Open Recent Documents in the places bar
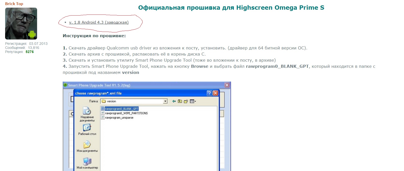Screen dimensions: 404x171 (x=87, y=114)
